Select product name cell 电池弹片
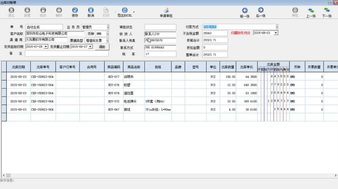The height and width of the screenshot is (189, 338). point(134,101)
